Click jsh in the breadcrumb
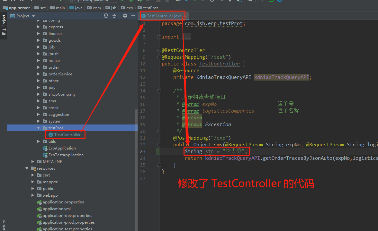This screenshot has height=231, width=378. click(x=113, y=8)
